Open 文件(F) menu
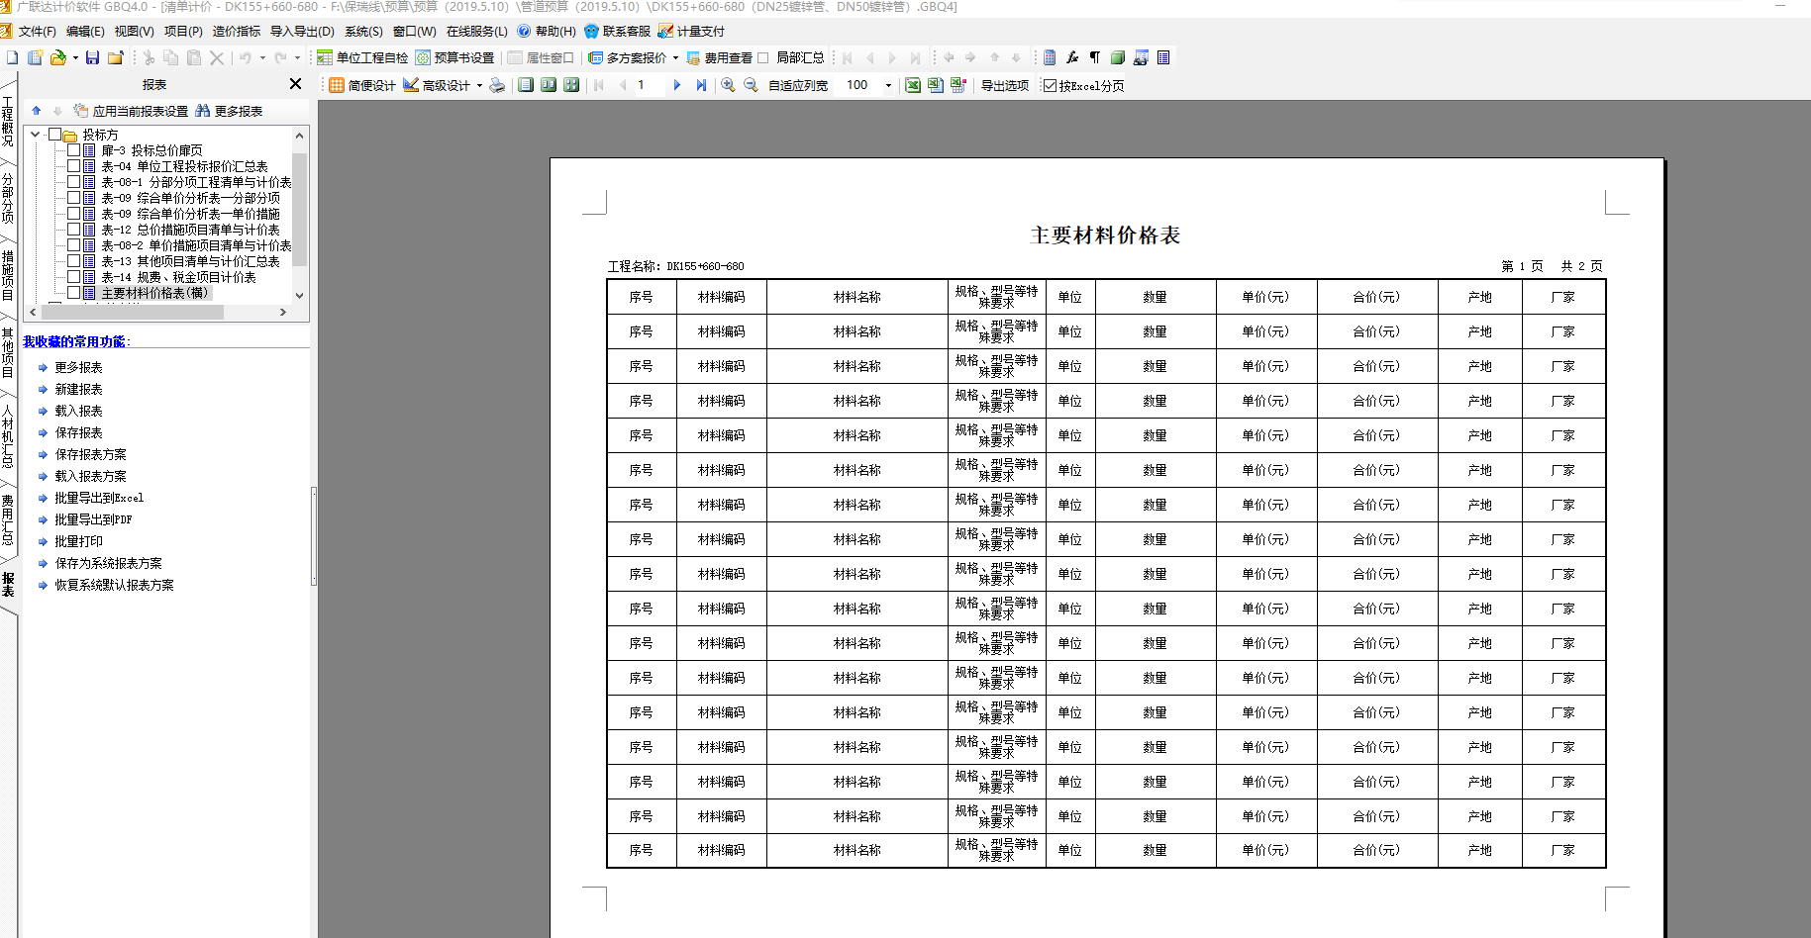1811x938 pixels. [37, 32]
